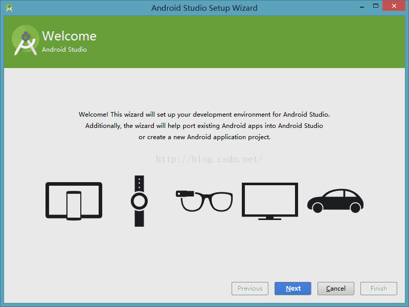Click the line 'Additionally, the wizard will help port'
The image size is (409, 307).
pyautogui.click(x=204, y=126)
